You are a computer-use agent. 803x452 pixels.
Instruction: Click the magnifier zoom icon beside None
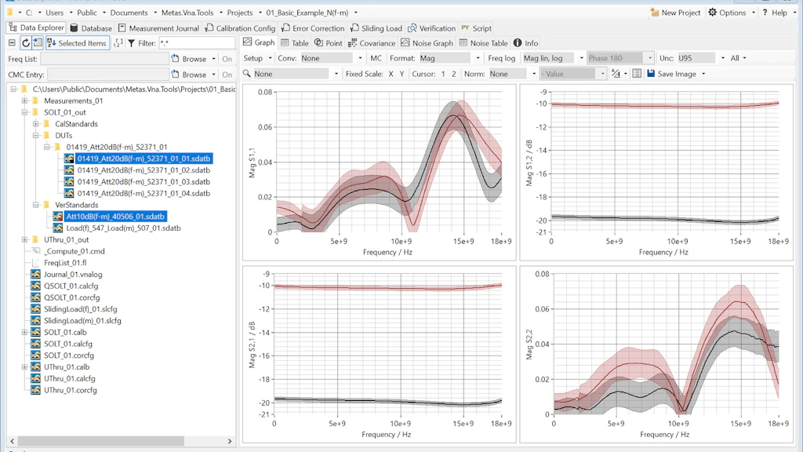click(247, 74)
